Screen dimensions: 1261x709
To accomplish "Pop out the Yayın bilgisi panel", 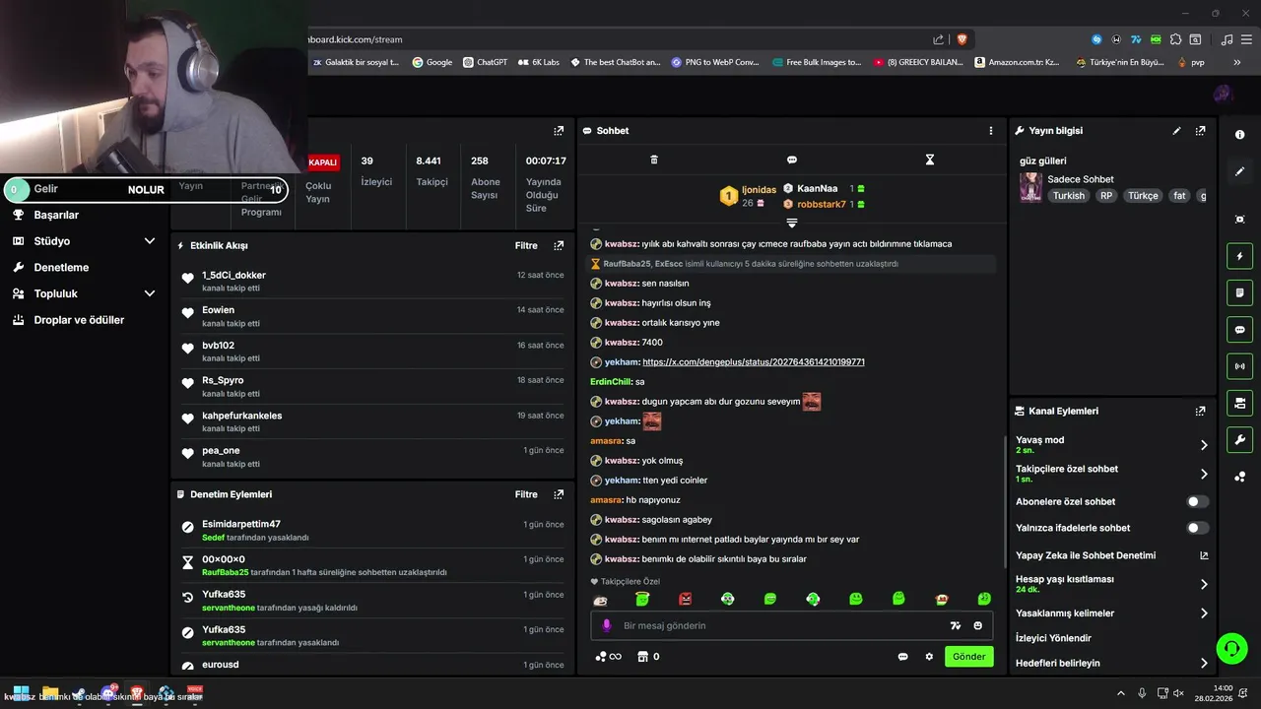I will (1200, 130).
